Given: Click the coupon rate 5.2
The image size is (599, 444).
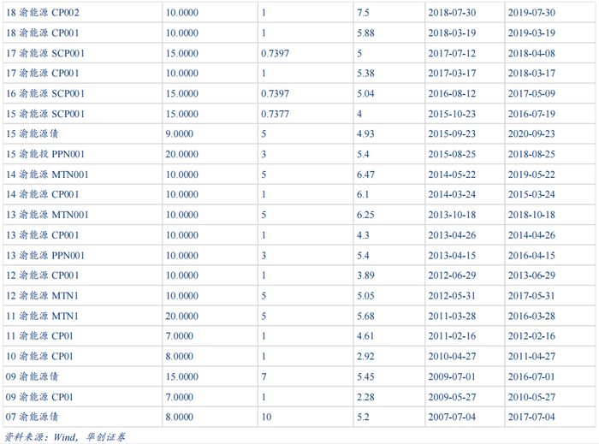Looking at the screenshot, I should [363, 417].
